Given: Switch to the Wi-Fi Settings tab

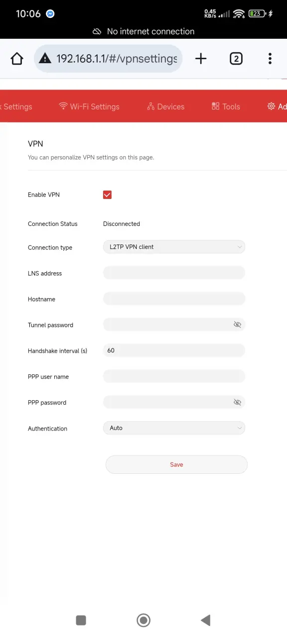Looking at the screenshot, I should tap(89, 106).
